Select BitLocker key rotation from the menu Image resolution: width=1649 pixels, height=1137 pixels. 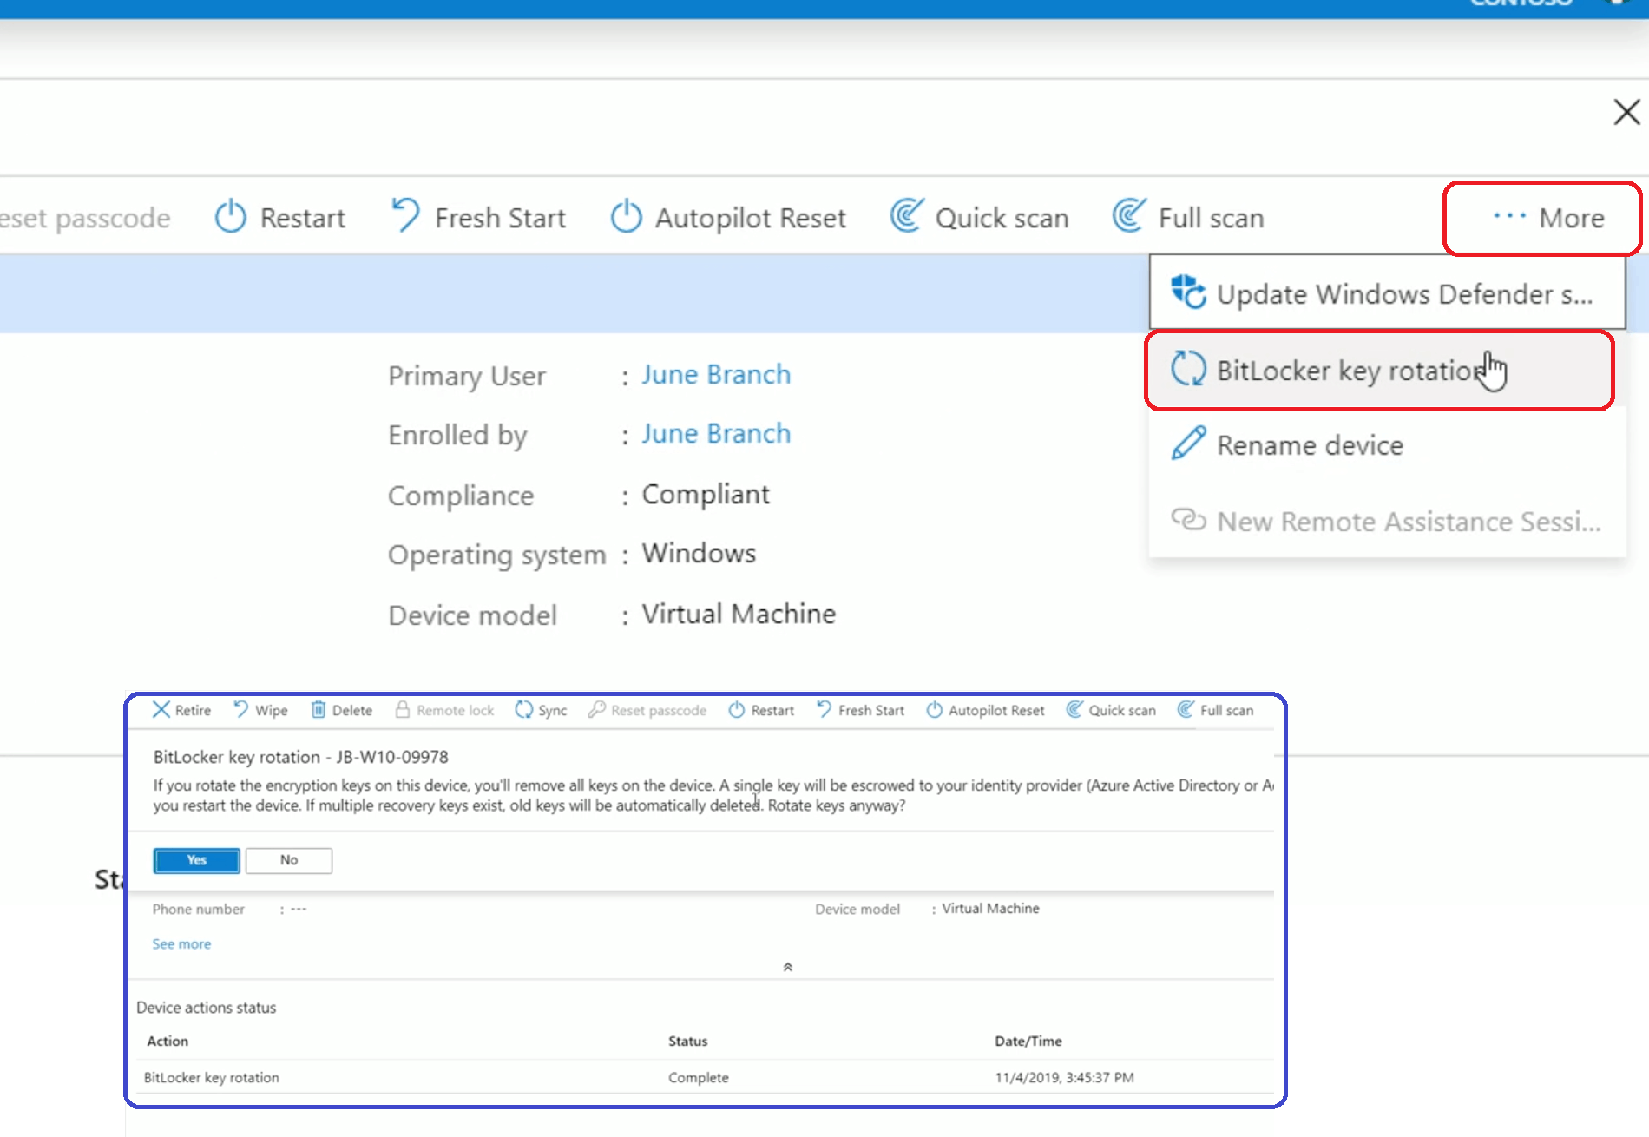[x=1347, y=371]
